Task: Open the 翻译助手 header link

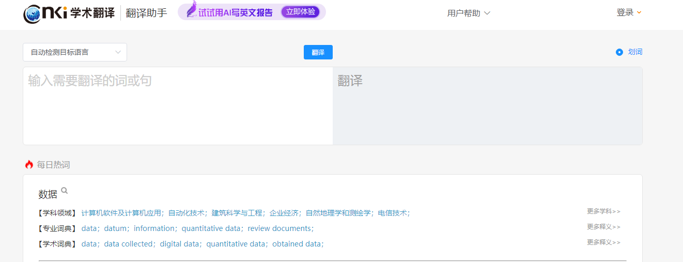Action: click(x=147, y=13)
